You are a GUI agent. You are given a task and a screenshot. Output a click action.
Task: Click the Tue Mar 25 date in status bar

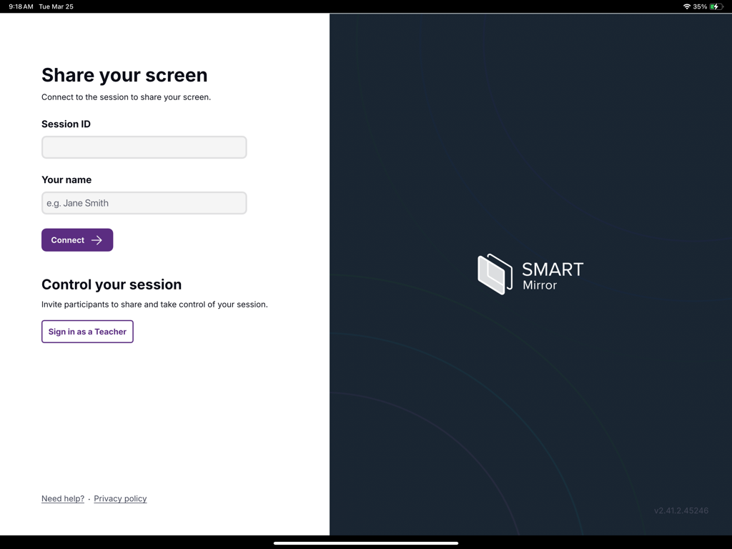coord(55,6)
